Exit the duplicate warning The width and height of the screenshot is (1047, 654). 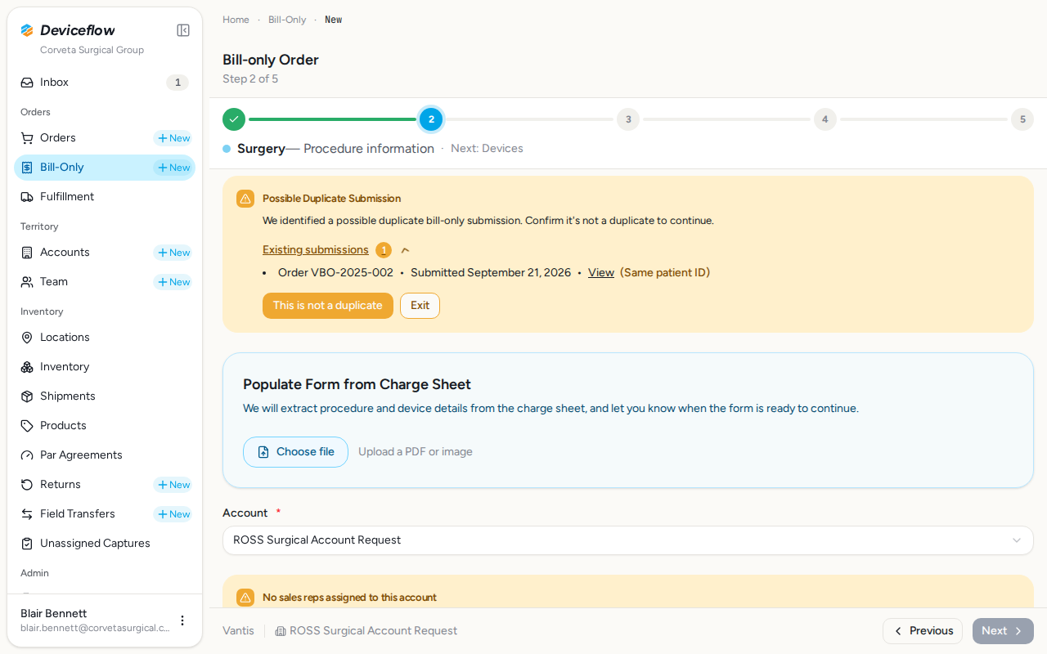click(420, 306)
